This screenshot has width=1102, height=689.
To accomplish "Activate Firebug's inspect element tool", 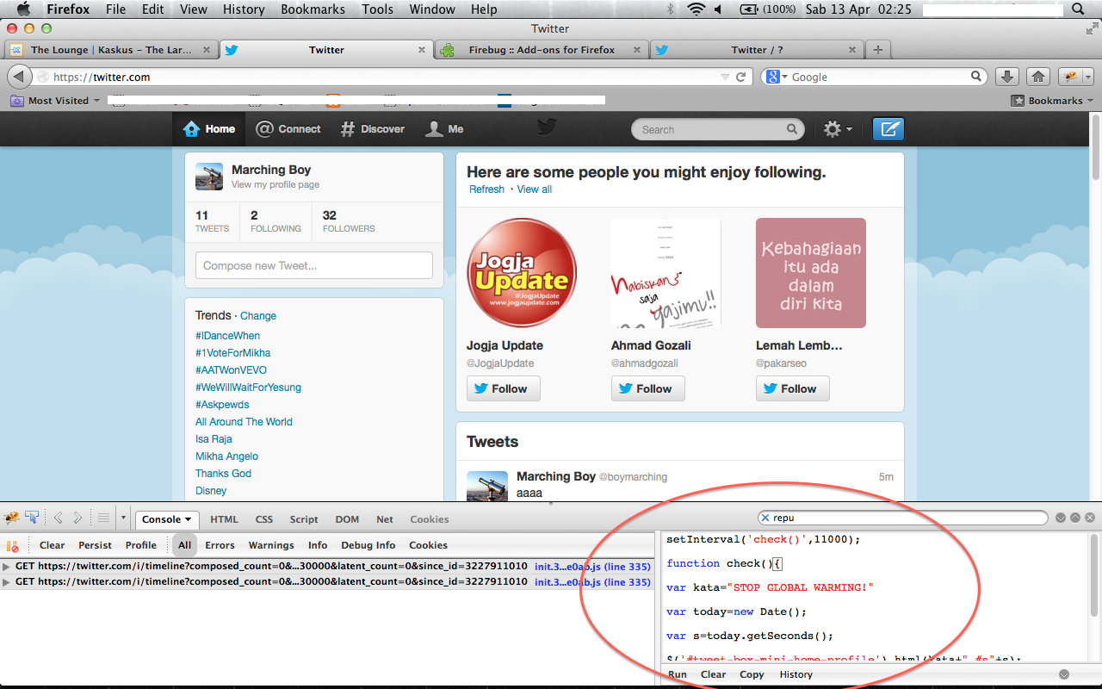I will click(x=32, y=518).
